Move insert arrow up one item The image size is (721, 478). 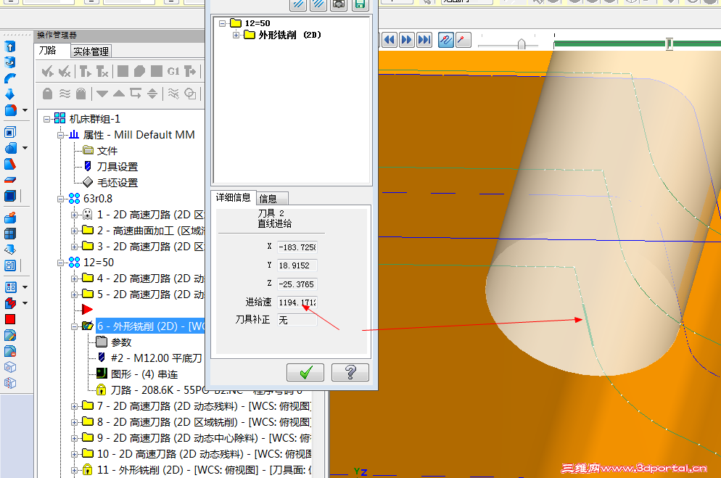click(x=119, y=94)
